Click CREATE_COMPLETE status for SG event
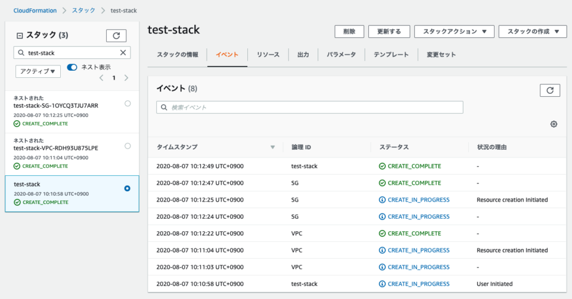 414,183
